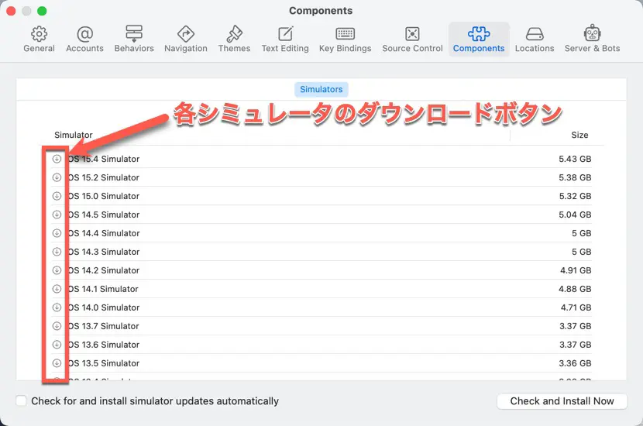Screen dimensions: 643x426
Task: Open the Text Editing preferences pane
Action: [285, 40]
